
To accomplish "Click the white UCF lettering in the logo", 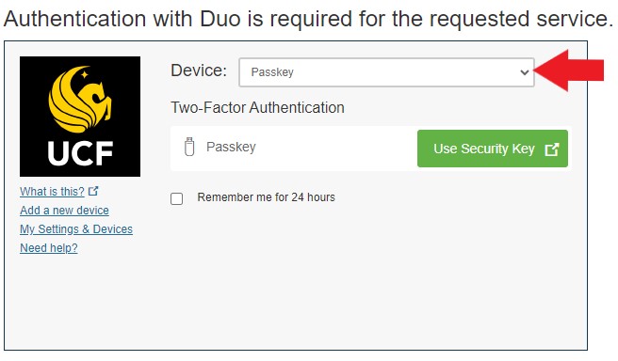I will click(80, 153).
